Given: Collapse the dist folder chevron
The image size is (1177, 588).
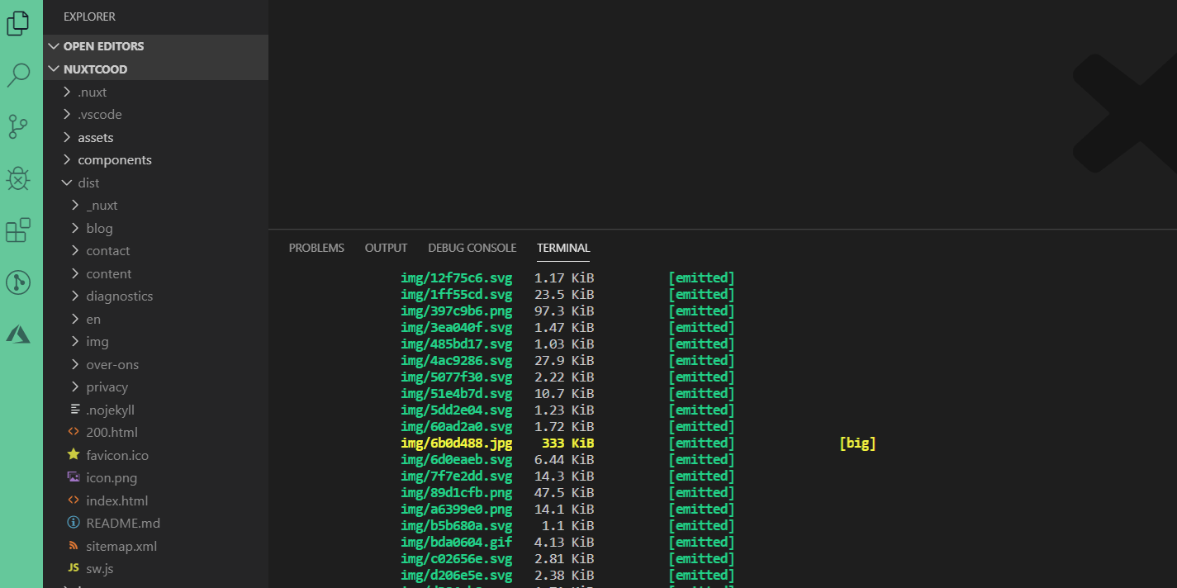Looking at the screenshot, I should click(67, 183).
